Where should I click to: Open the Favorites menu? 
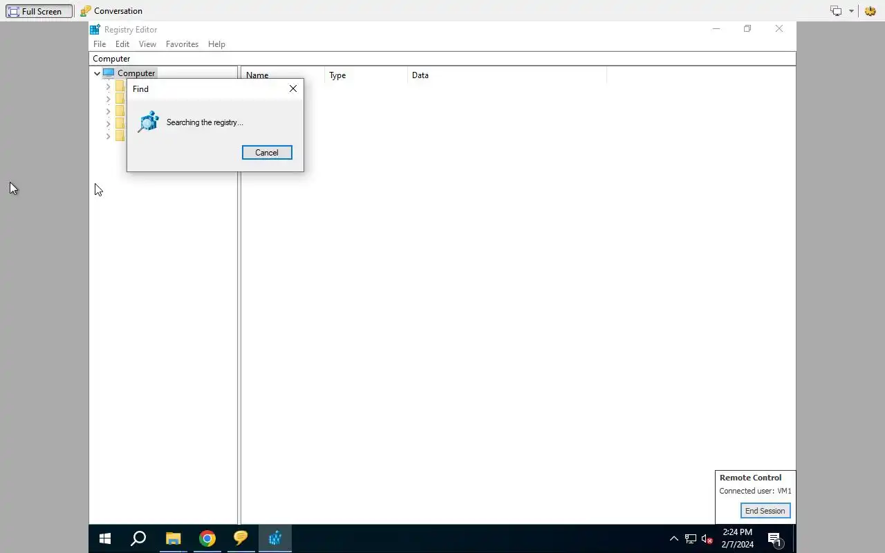pos(182,44)
